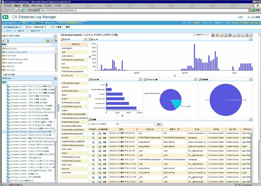Click the tallest bar in the Trend chart
261x186 pixels.
(194, 57)
